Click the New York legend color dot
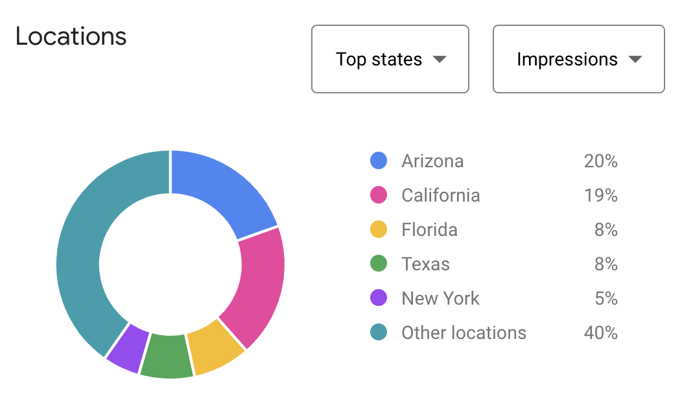682x398 pixels. [x=379, y=299]
